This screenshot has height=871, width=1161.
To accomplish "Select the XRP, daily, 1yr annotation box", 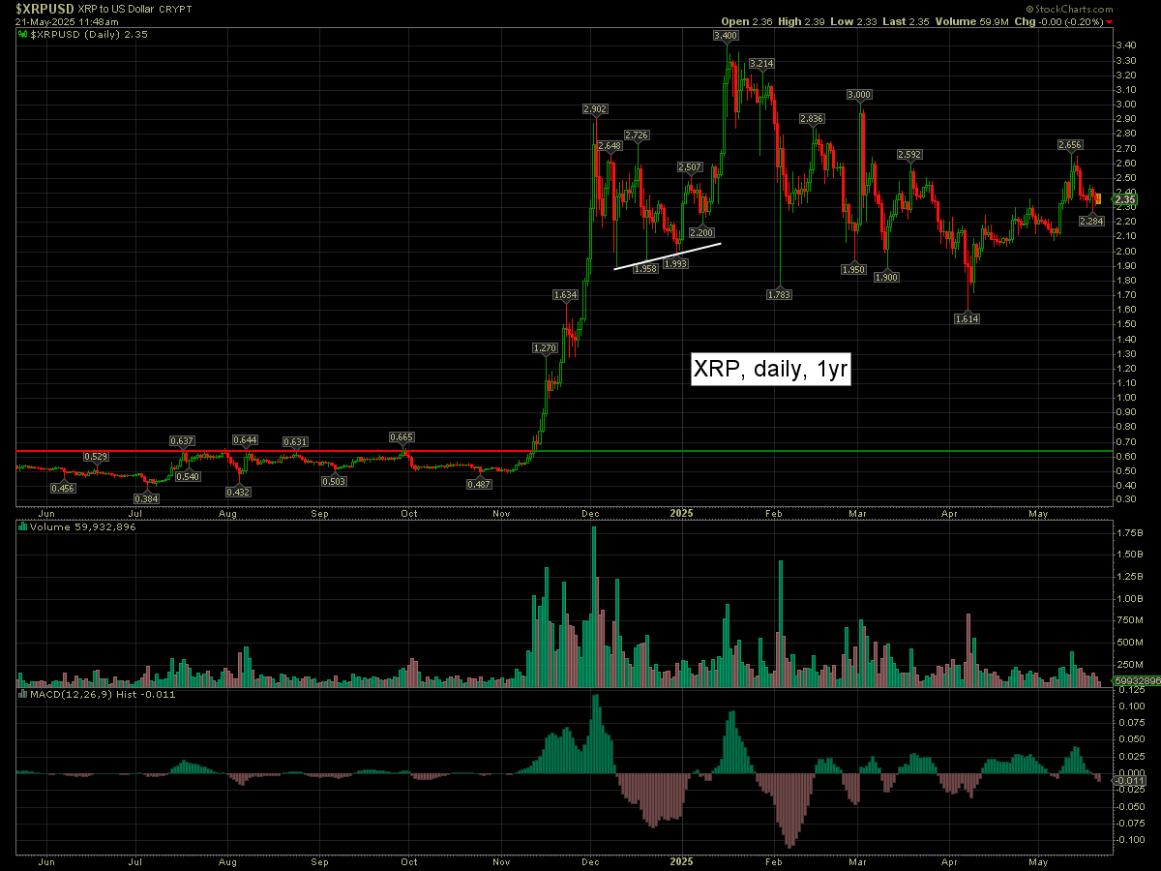I will 770,369.
